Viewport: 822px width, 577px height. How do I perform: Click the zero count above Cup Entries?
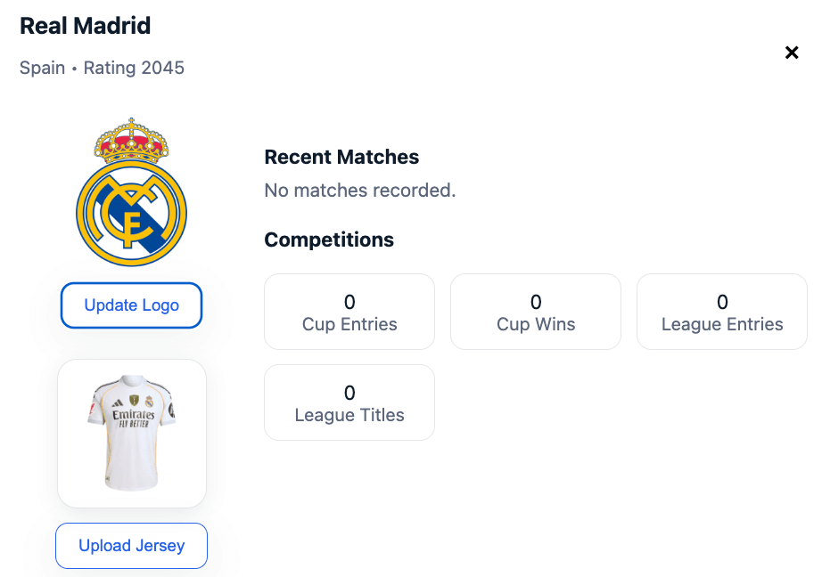click(x=349, y=302)
